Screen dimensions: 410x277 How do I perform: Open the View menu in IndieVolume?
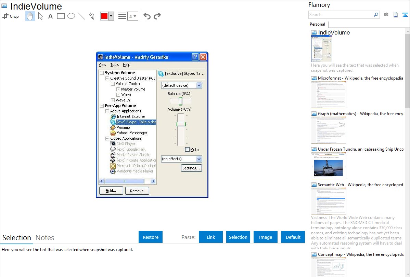103,65
